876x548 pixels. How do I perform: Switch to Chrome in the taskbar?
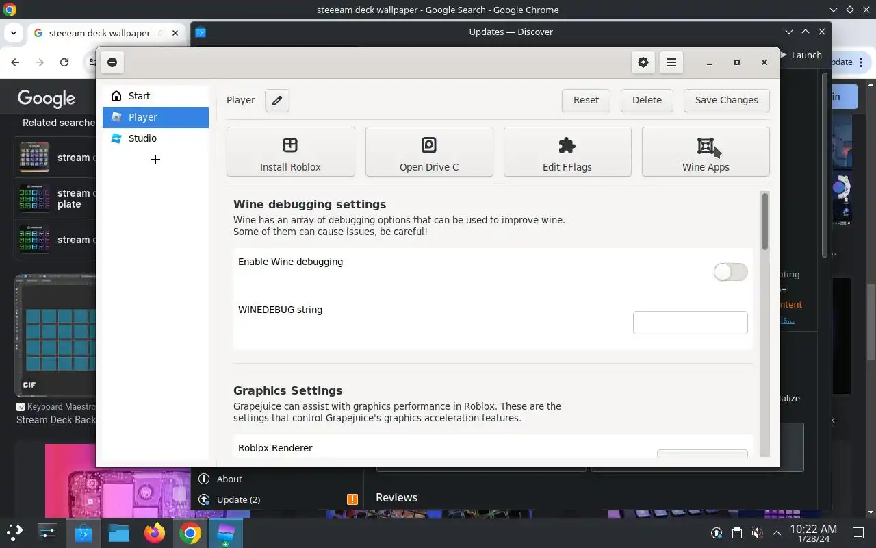coord(190,532)
